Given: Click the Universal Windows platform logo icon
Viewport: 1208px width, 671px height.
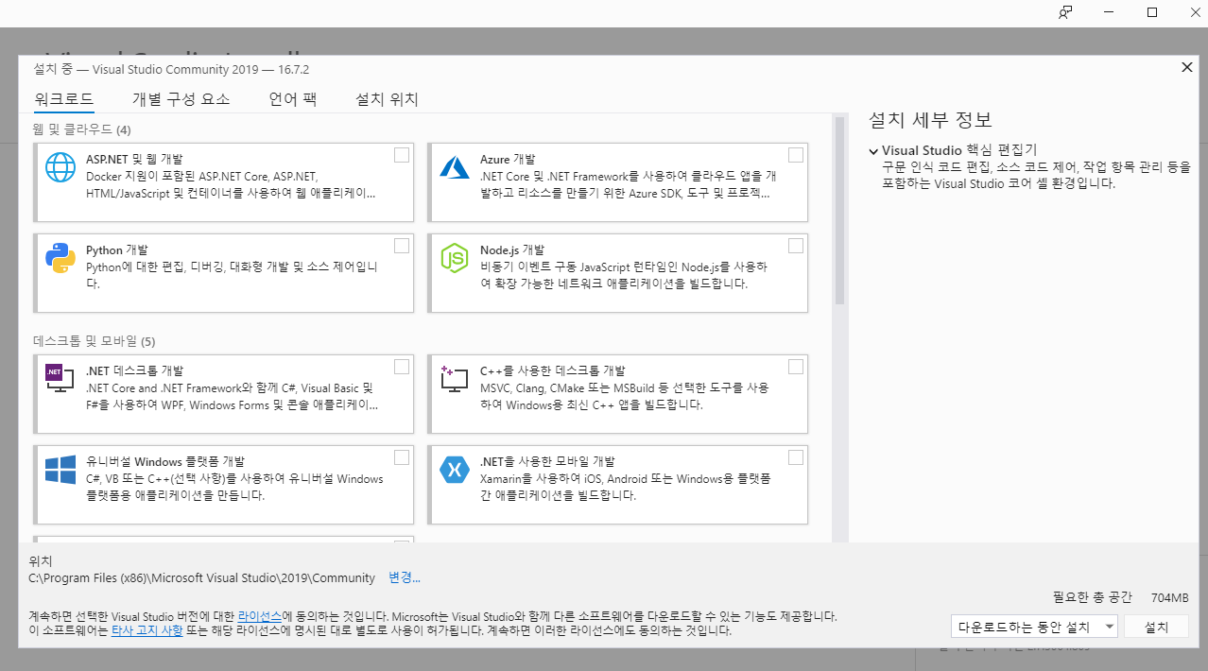Looking at the screenshot, I should click(x=60, y=470).
